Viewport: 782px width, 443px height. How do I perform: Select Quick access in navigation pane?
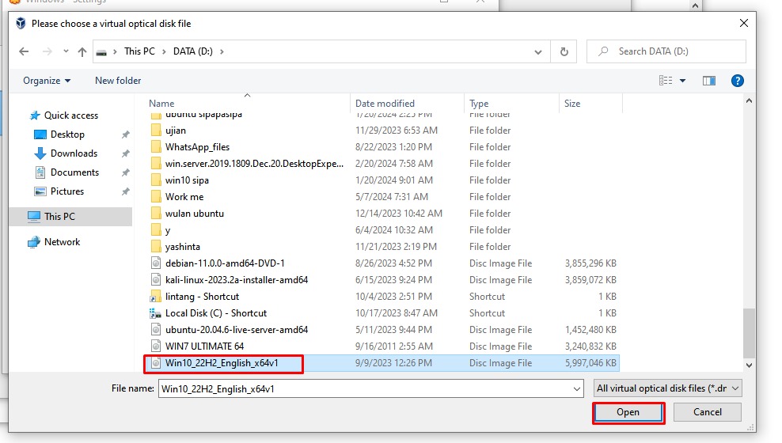[x=71, y=115]
